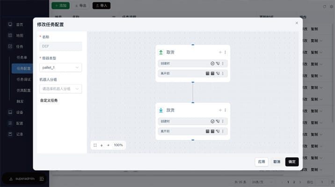Click the plus icon on 放货 node
Screen dimensions: 335x187
pos(220,110)
